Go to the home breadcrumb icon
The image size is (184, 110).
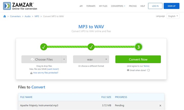[5, 16]
